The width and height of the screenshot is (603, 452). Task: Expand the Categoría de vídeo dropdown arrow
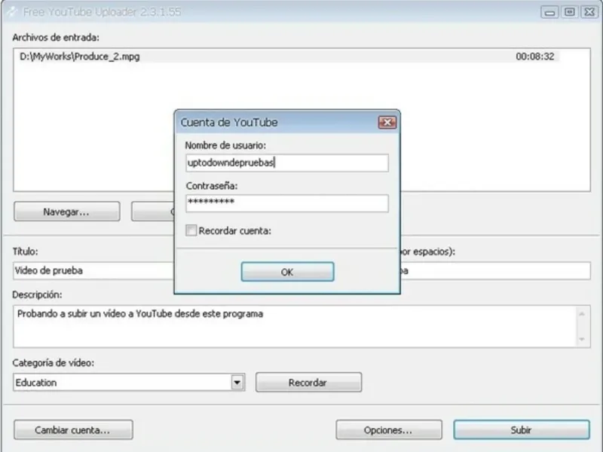237,383
